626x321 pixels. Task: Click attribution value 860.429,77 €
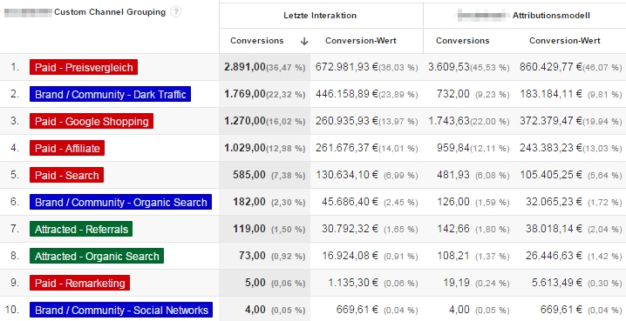coord(550,67)
